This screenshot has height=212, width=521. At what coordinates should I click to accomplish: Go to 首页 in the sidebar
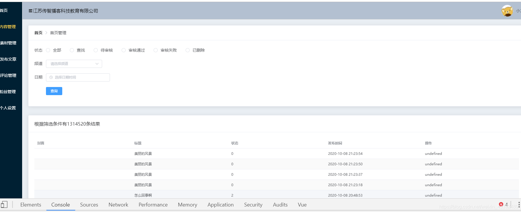pos(4,10)
